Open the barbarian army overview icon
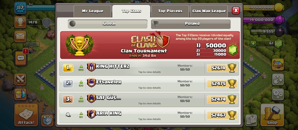 (x=20, y=94)
